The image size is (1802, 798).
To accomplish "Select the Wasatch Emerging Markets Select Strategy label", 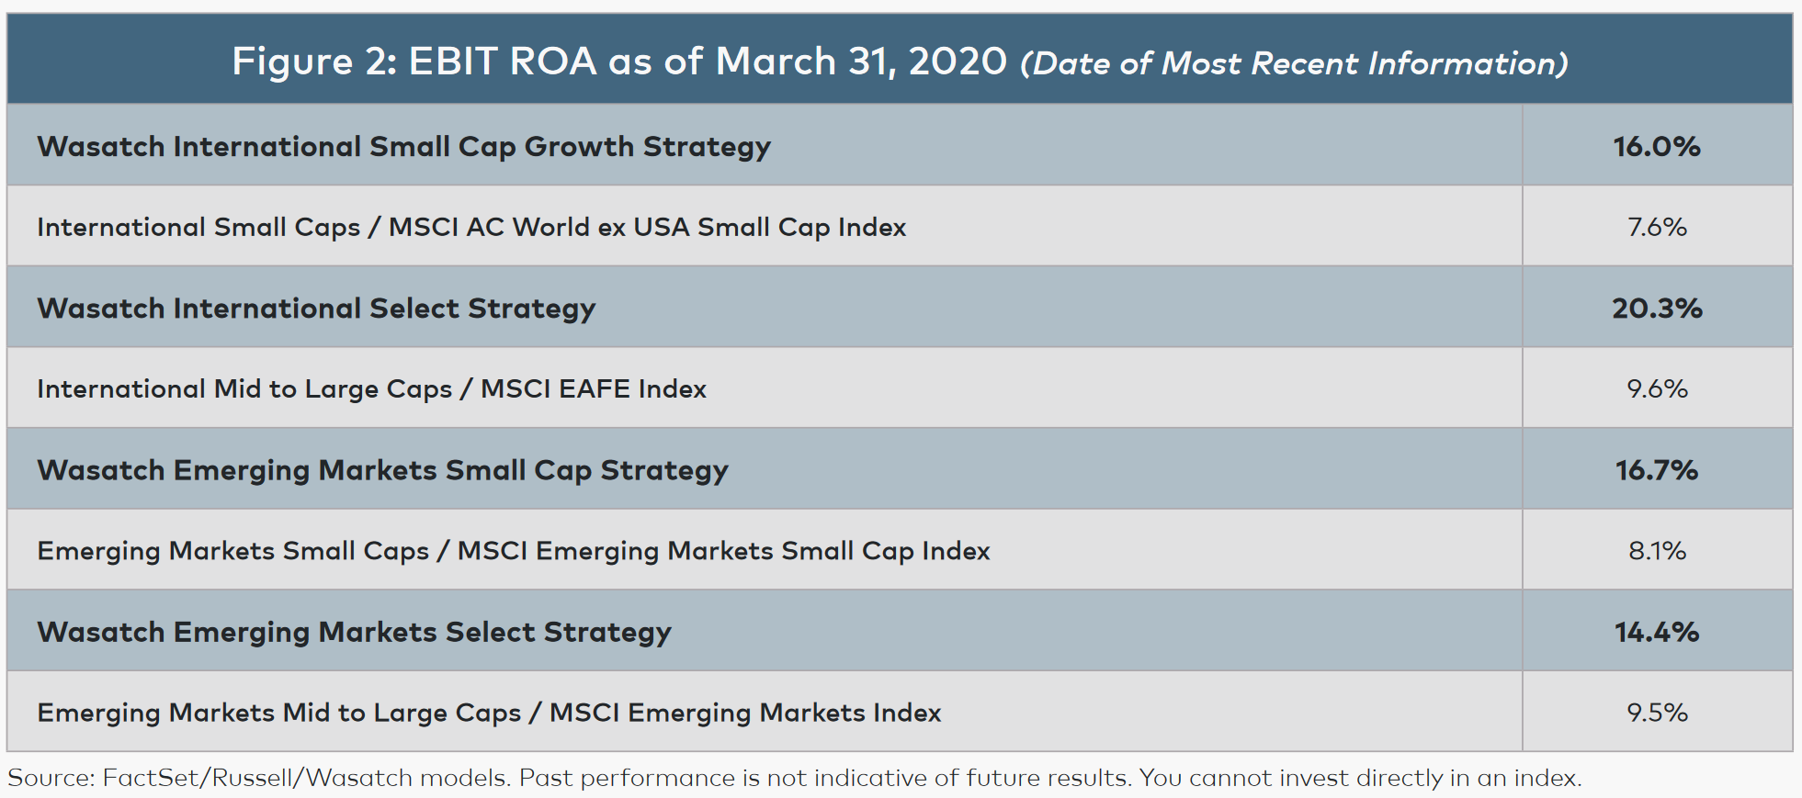I will (x=354, y=632).
